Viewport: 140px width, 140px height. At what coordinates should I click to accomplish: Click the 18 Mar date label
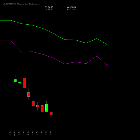point(46,133)
